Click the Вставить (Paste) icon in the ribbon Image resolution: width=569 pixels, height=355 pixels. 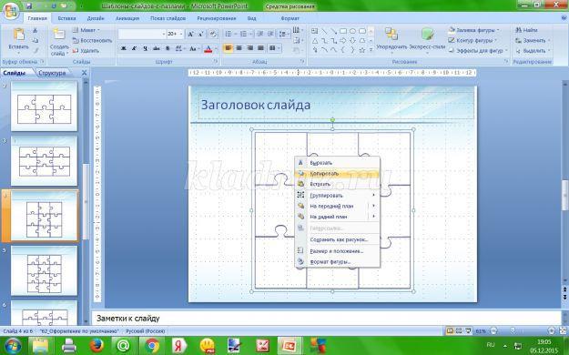click(x=18, y=35)
